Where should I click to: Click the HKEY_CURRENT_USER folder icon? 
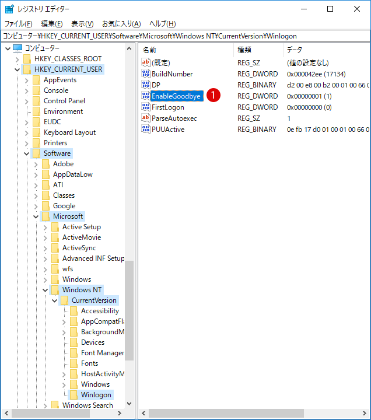(27, 69)
